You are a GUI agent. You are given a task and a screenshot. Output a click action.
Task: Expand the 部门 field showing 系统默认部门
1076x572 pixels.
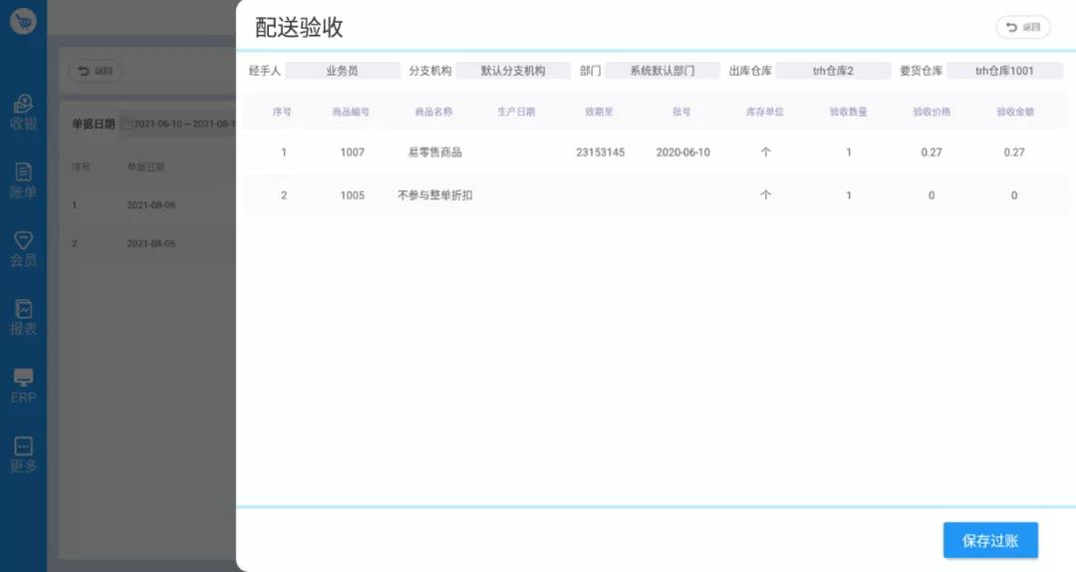[662, 71]
